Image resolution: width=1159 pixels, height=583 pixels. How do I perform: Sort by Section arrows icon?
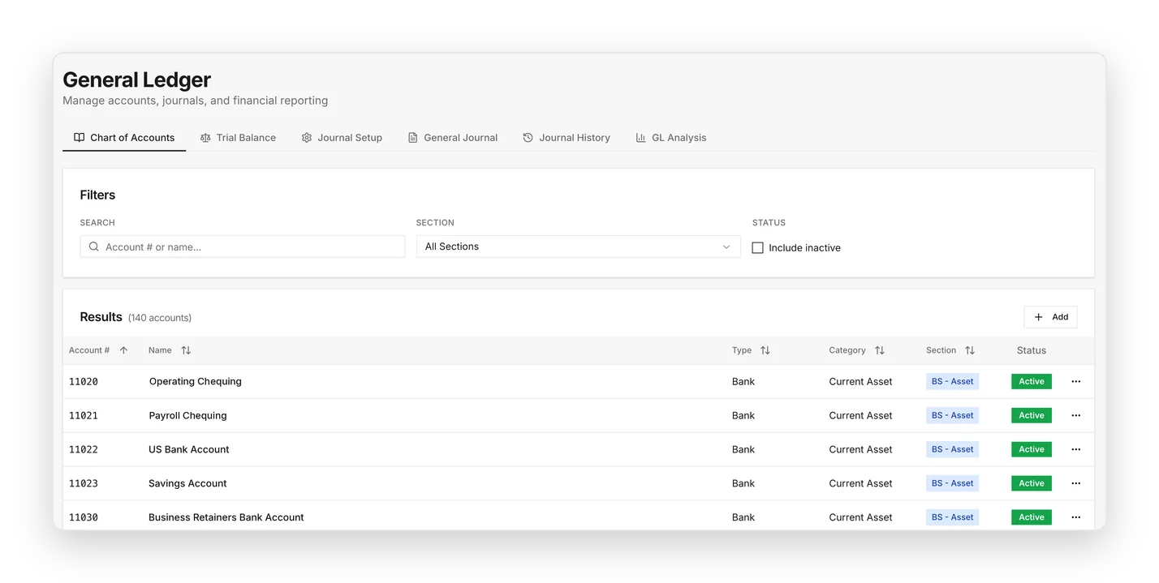[x=970, y=350]
